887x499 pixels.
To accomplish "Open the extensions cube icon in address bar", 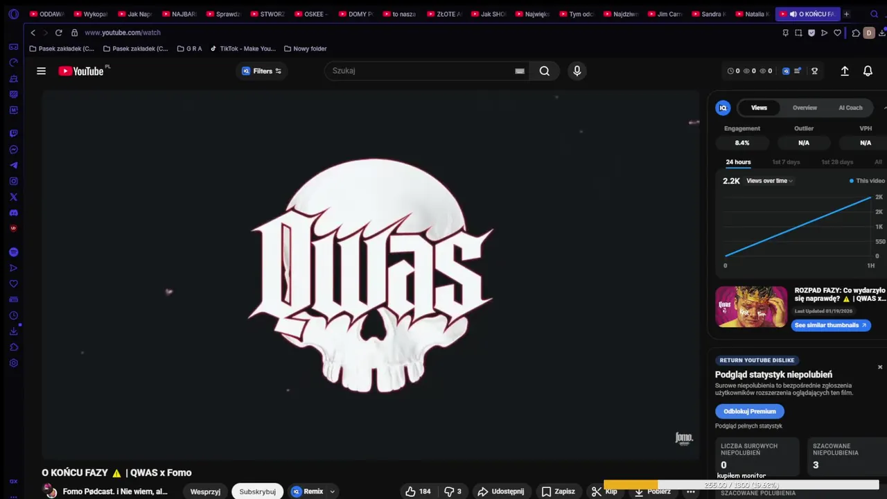I will click(856, 33).
